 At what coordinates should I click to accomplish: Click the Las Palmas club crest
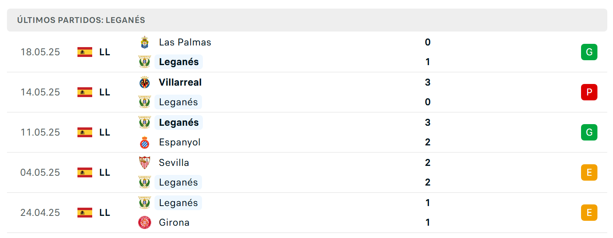point(145,42)
